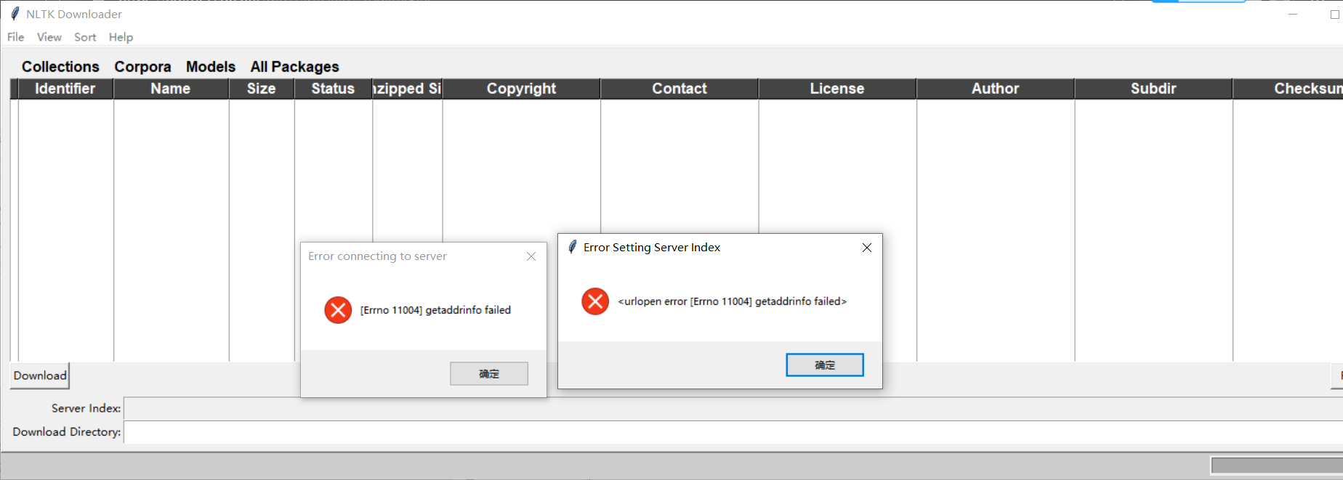This screenshot has height=480, width=1343.
Task: Click the Copyright column header
Action: [x=521, y=89]
